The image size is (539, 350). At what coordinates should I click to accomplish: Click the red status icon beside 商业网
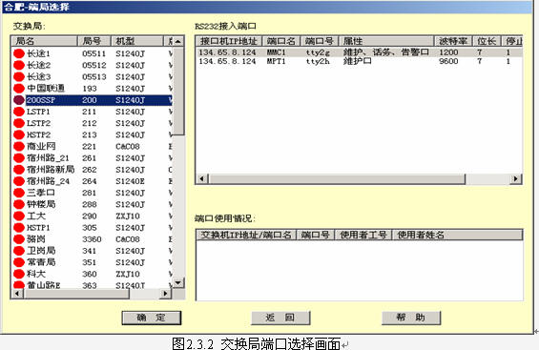19,146
